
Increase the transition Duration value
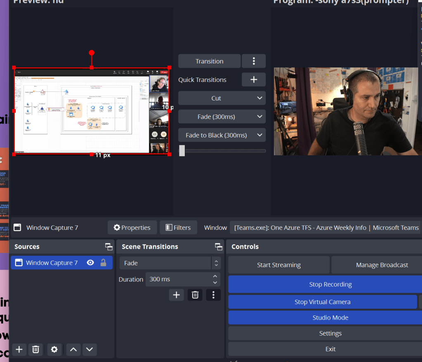[x=215, y=276]
